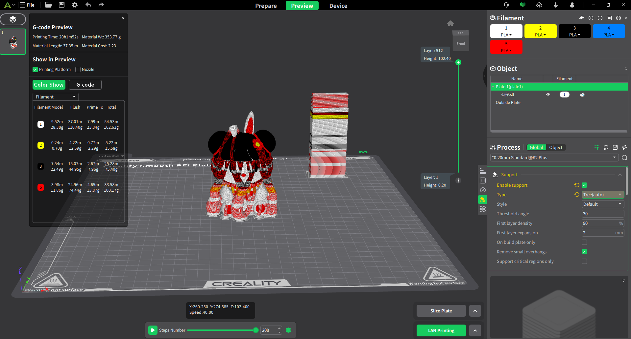Open the project folder icon
The image size is (631, 339).
(x=48, y=5)
